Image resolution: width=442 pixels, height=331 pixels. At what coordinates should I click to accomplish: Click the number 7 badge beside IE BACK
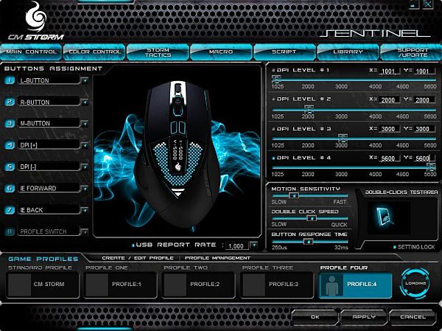coord(10,210)
